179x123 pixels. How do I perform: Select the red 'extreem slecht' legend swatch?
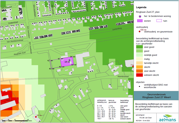tap(139, 75)
